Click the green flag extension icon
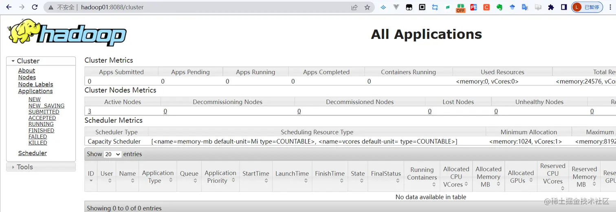616x212 pixels. click(448, 7)
